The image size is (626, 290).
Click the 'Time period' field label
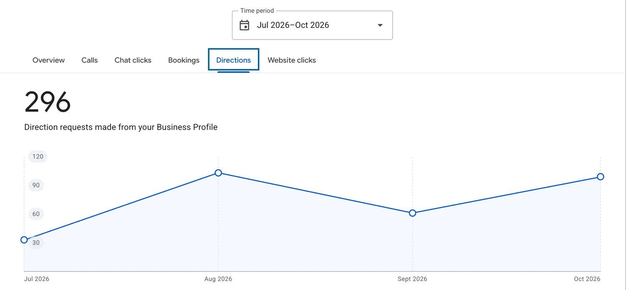tap(257, 11)
